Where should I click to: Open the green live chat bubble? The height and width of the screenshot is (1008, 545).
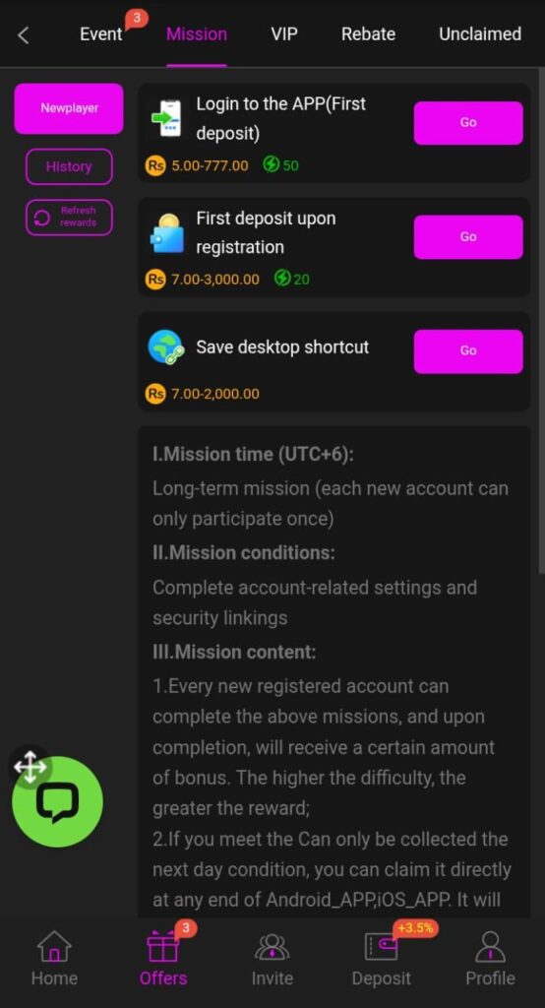point(57,801)
